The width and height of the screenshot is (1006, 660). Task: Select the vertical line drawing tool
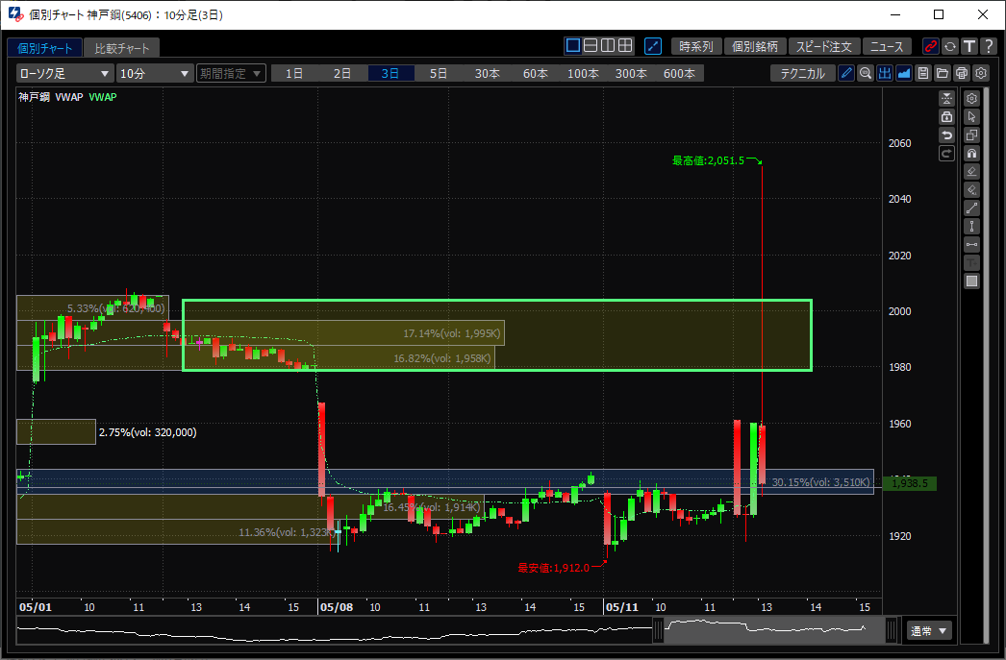[x=972, y=226]
